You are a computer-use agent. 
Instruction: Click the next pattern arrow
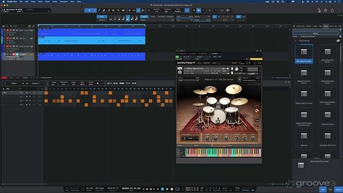click(27, 84)
